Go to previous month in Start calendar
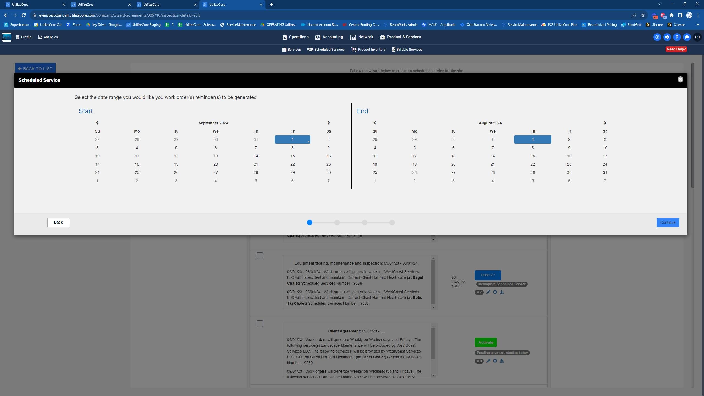 tap(97, 123)
